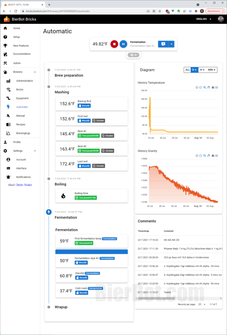Screen dimensions: 227x335
Task: Enable pan hand tool on History Gravity chart
Action: pyautogui.click(x=209, y=156)
